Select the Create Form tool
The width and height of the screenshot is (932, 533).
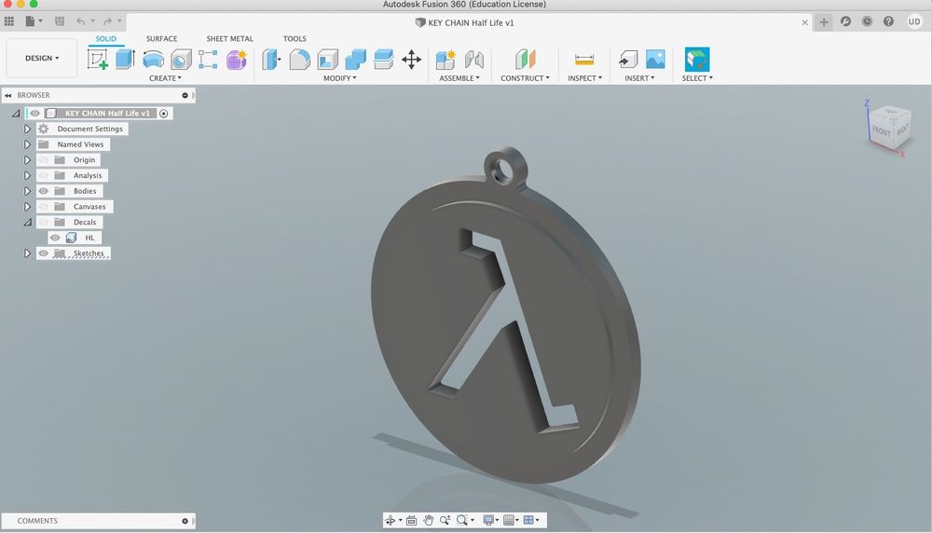pyautogui.click(x=236, y=60)
